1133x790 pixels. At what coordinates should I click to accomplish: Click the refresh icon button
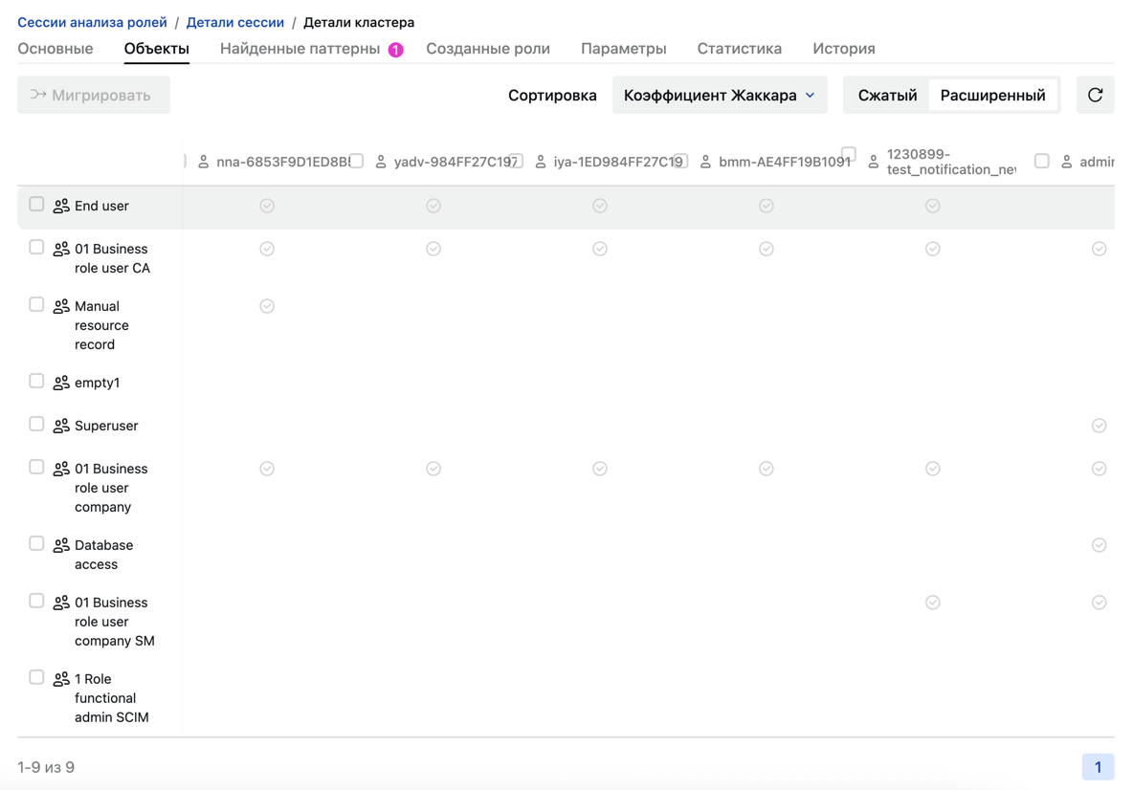tap(1095, 96)
